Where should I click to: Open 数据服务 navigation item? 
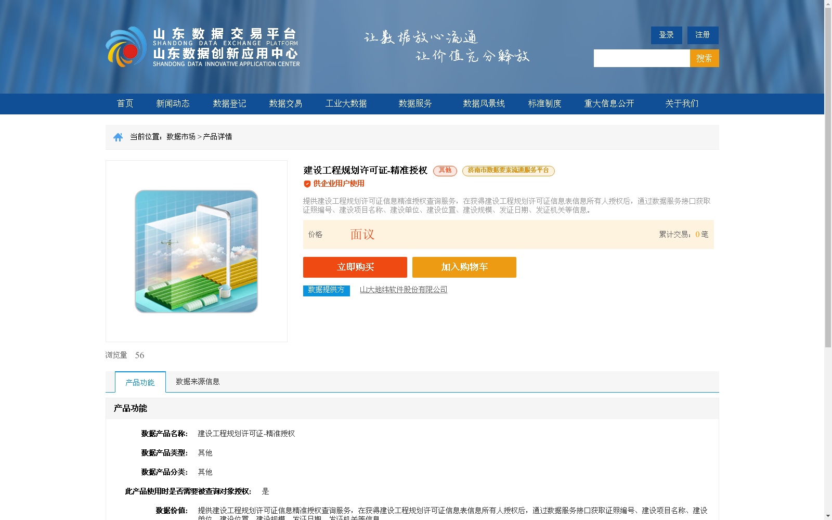tap(415, 103)
